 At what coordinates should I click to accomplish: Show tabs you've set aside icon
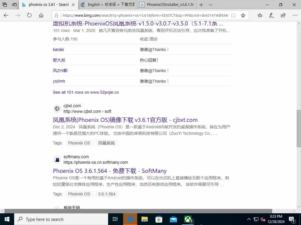5,5
